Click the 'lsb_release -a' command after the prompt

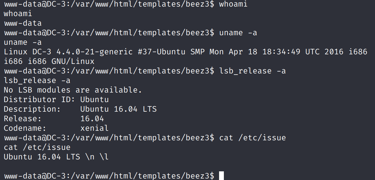[x=252, y=71]
